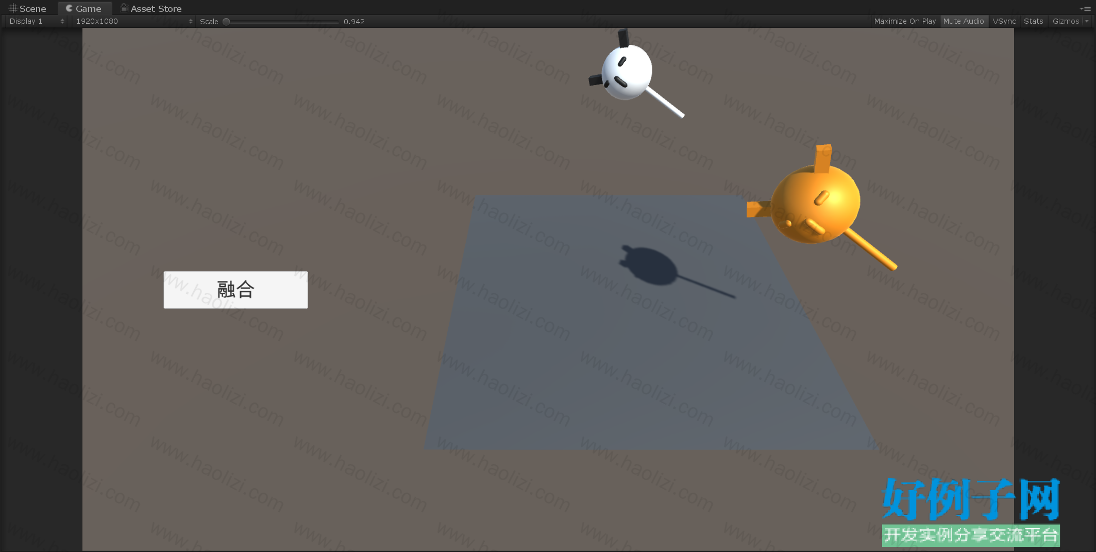Screen dimensions: 1096x552
Task: Click the orange ball character
Action: coord(816,204)
